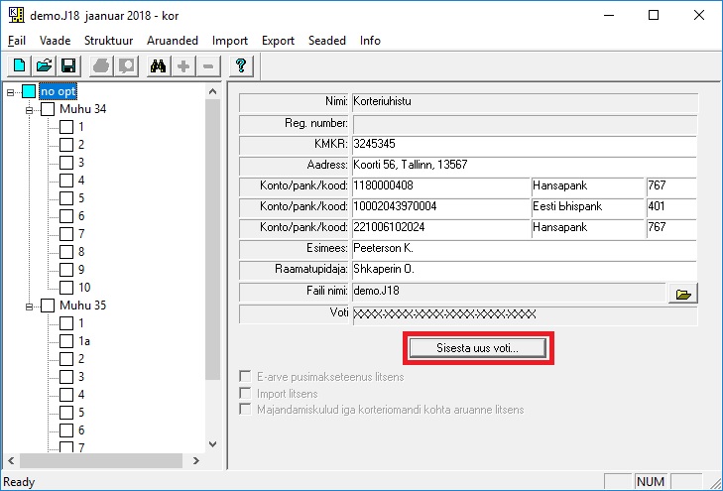Open the Aruanded menu

[173, 41]
